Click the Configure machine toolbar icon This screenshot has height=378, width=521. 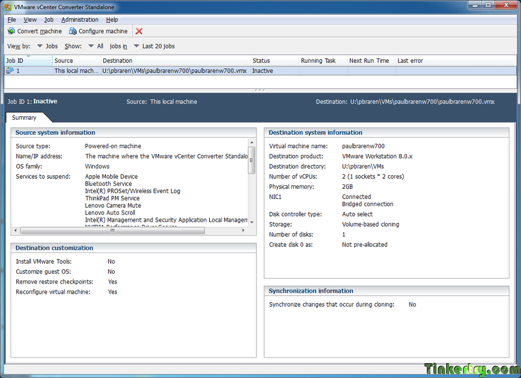pyautogui.click(x=72, y=31)
